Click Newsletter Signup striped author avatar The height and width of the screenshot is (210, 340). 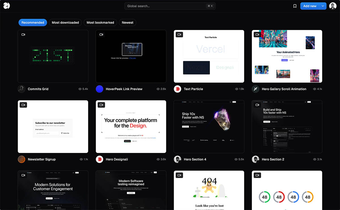22,159
